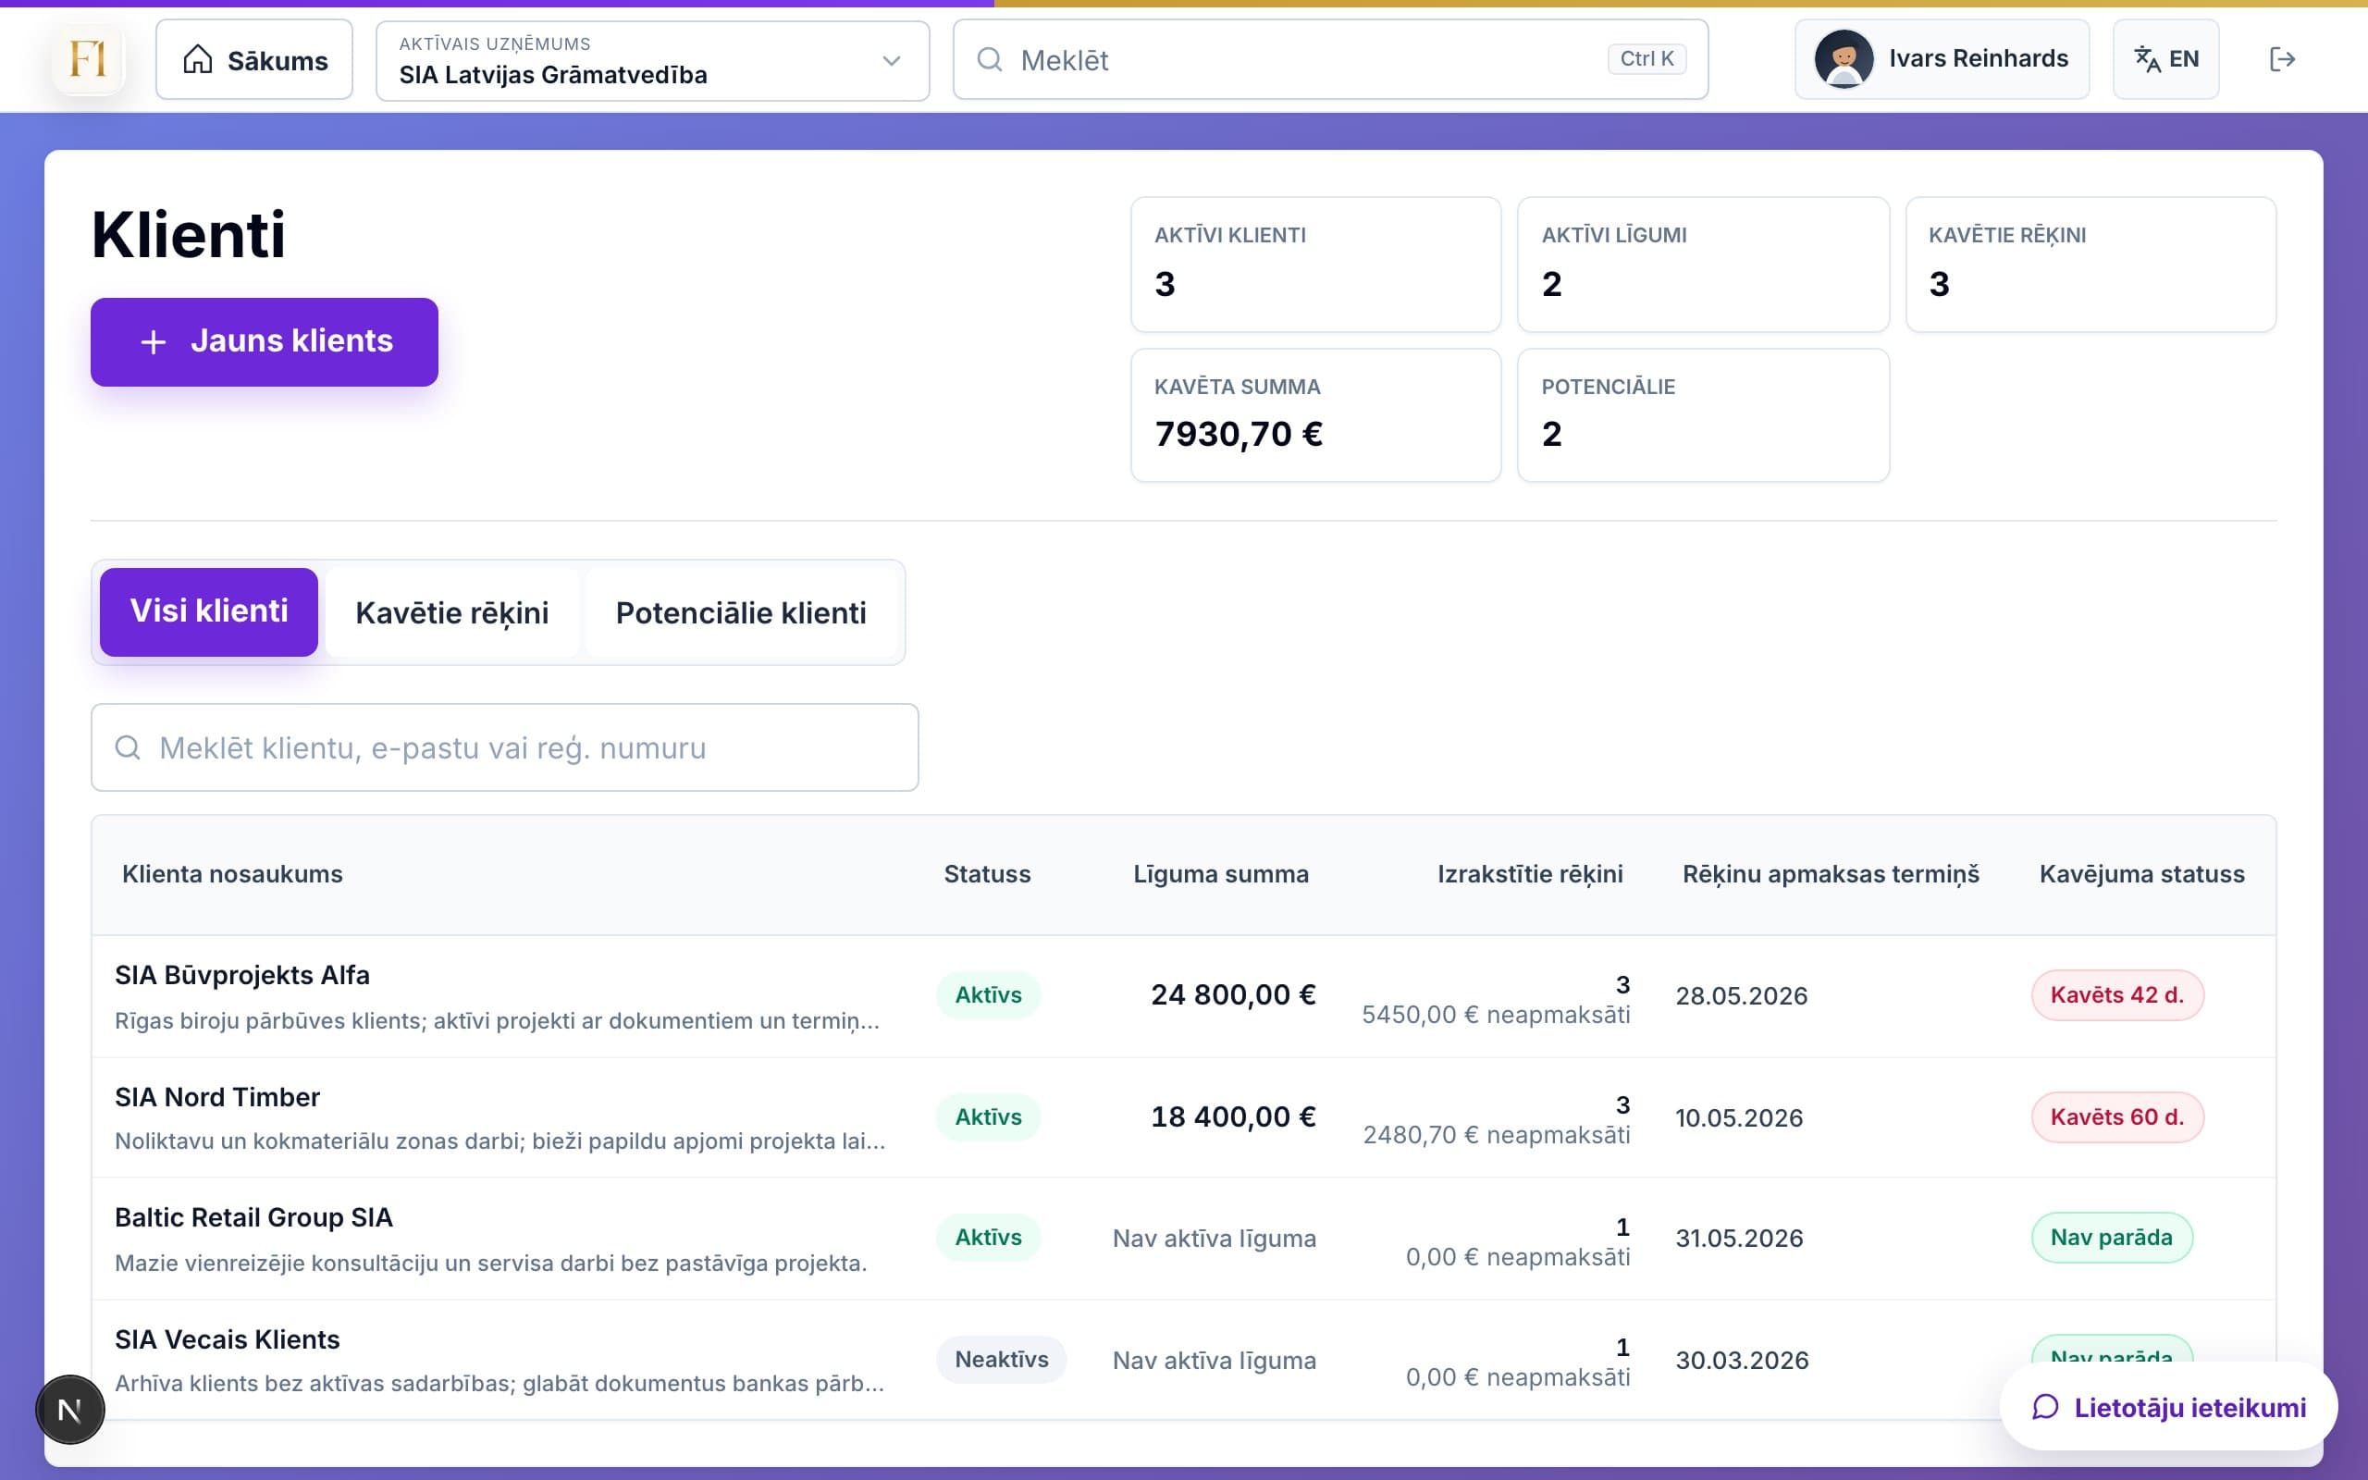Click the Ctrl K shortcut badge

[x=1646, y=58]
